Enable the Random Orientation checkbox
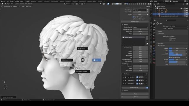 coord(133,19)
